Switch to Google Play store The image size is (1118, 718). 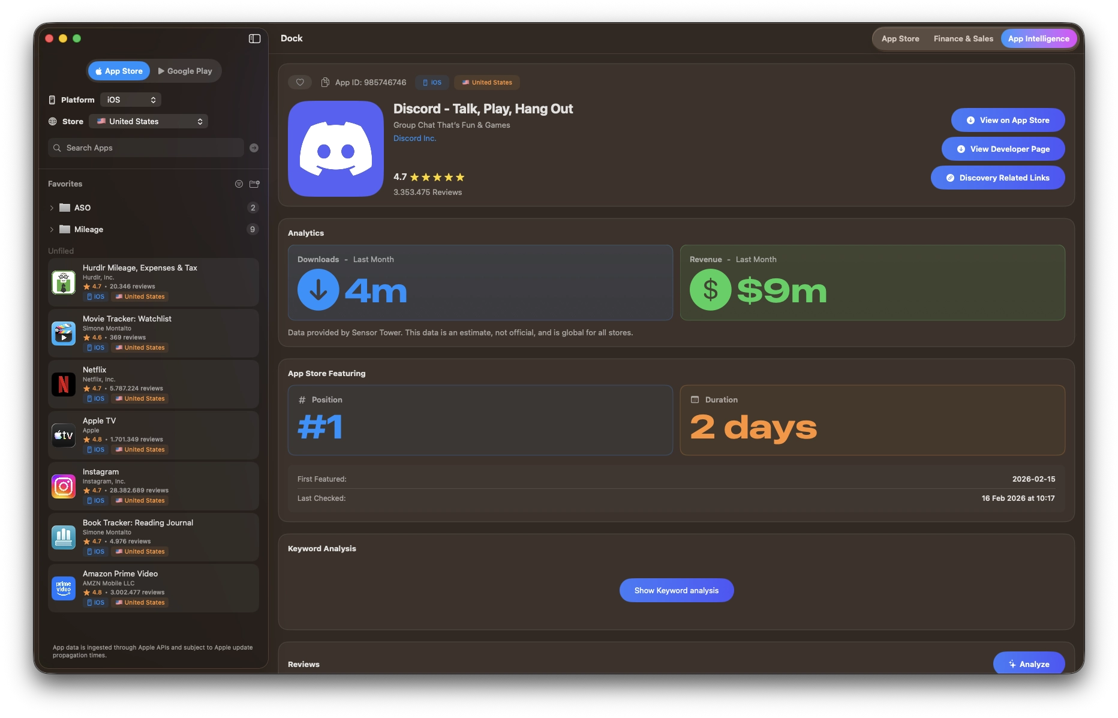pyautogui.click(x=185, y=71)
